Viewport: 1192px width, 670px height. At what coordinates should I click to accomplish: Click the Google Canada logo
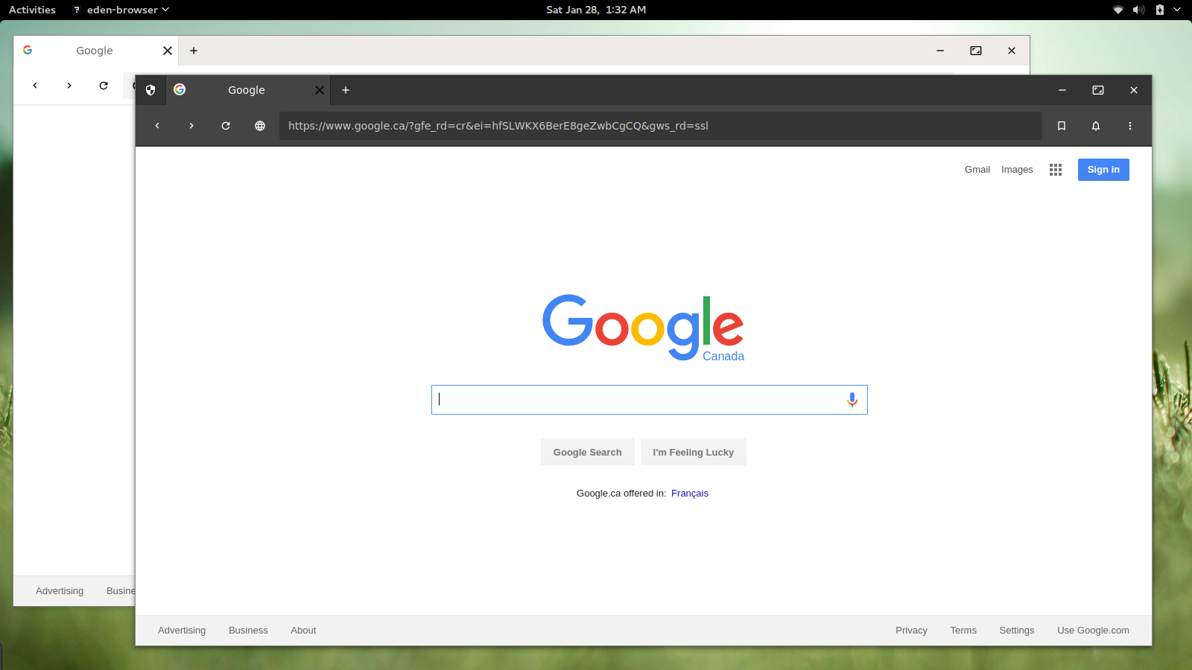pyautogui.click(x=644, y=328)
